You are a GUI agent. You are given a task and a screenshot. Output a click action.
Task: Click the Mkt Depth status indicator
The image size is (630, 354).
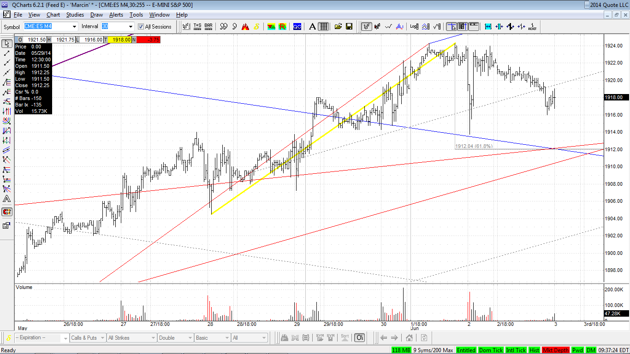tap(556, 350)
